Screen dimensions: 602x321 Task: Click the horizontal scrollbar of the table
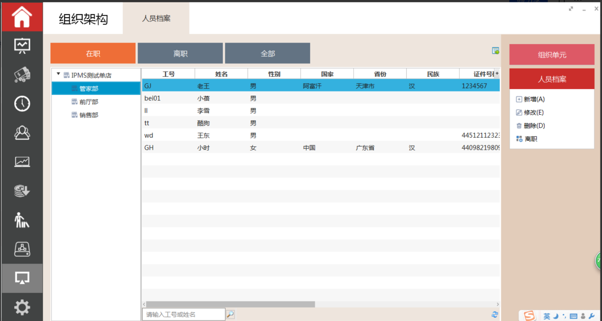pos(231,304)
